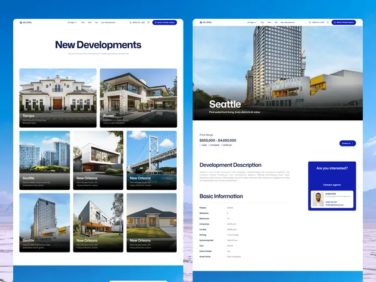Click arrow icon in Contact us button

(x=352, y=143)
